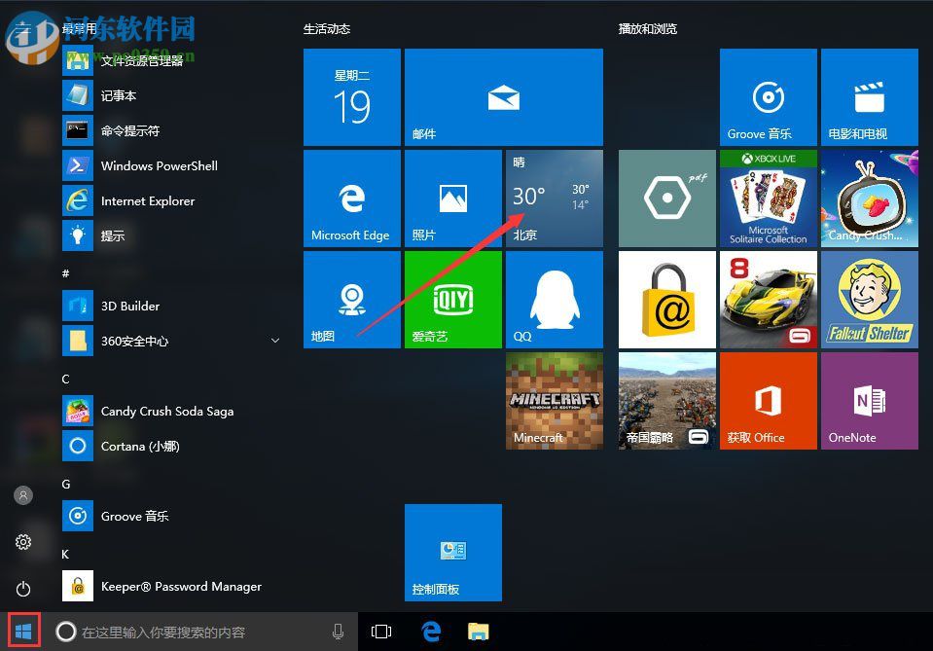Screen dimensions: 933x651
Task: Launch 3D Builder from the list
Action: click(129, 306)
